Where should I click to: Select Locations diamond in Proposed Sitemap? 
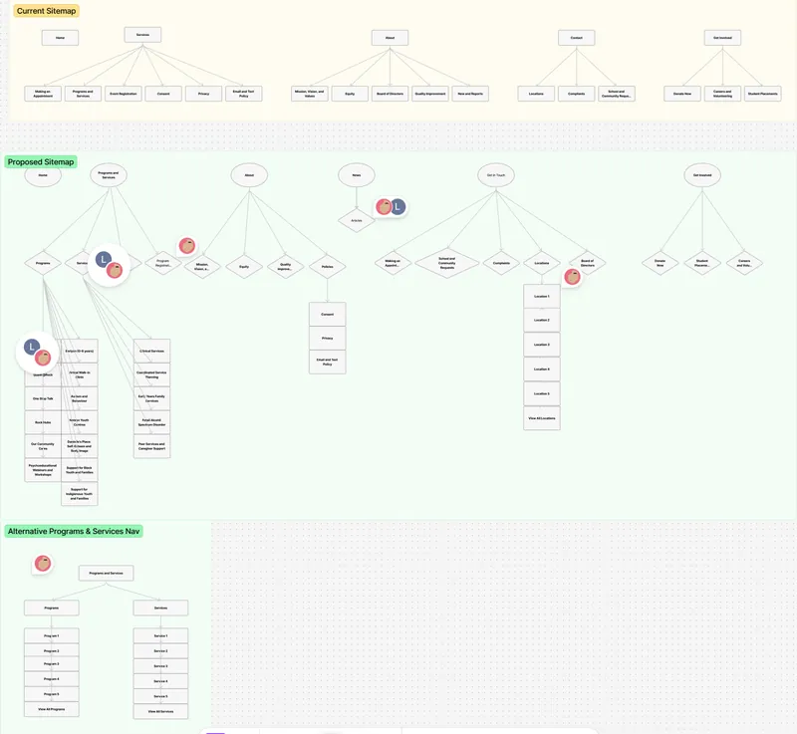[542, 263]
